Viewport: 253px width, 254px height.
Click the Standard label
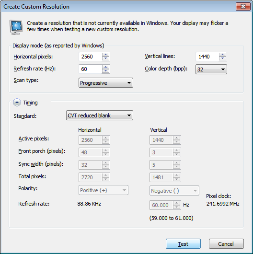point(25,116)
